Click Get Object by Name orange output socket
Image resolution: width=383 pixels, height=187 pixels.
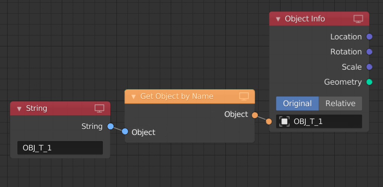tap(255, 115)
